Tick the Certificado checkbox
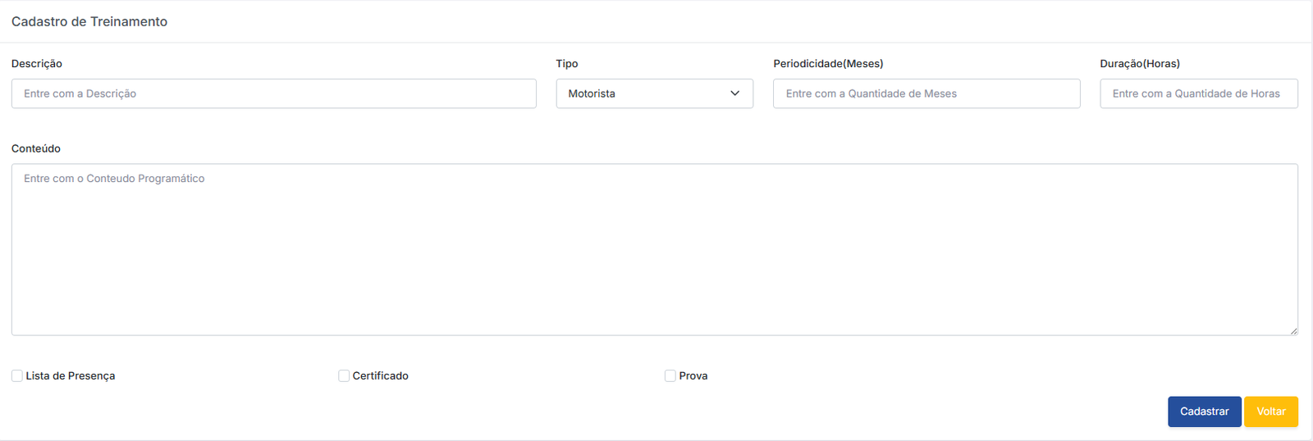This screenshot has width=1313, height=441. [344, 375]
